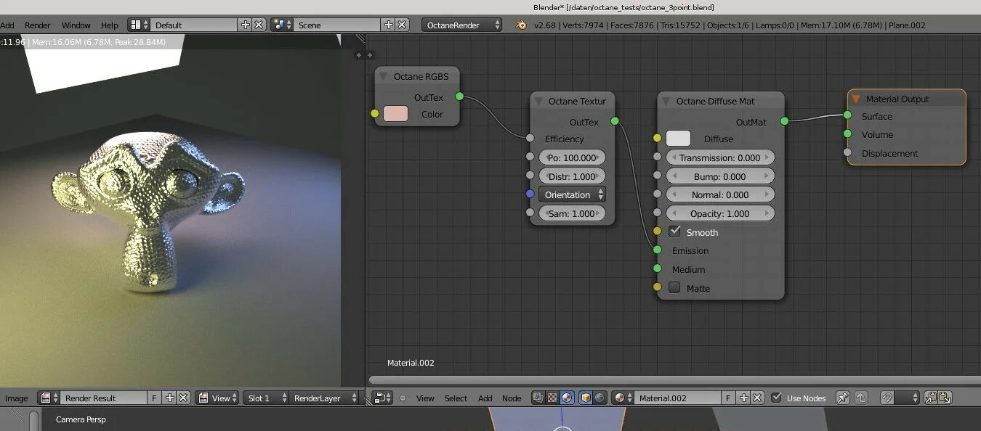Open the Window menu
This screenshot has width=981, height=431.
76,25
